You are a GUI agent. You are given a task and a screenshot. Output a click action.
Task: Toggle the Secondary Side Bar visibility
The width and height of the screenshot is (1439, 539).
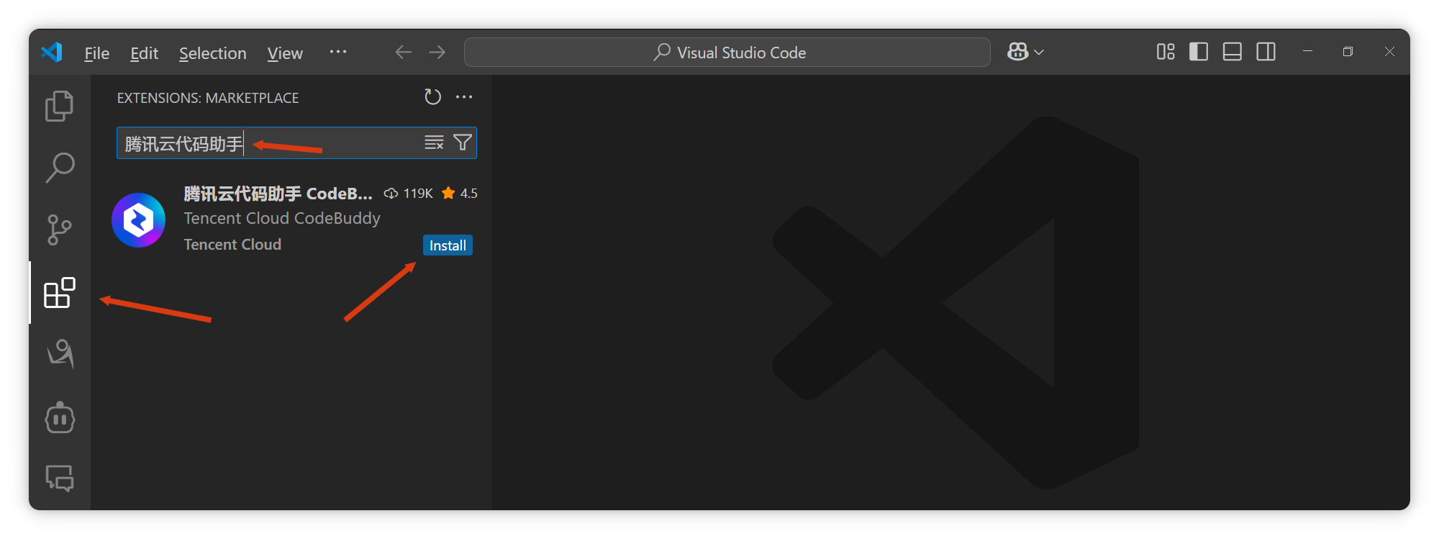(x=1266, y=52)
